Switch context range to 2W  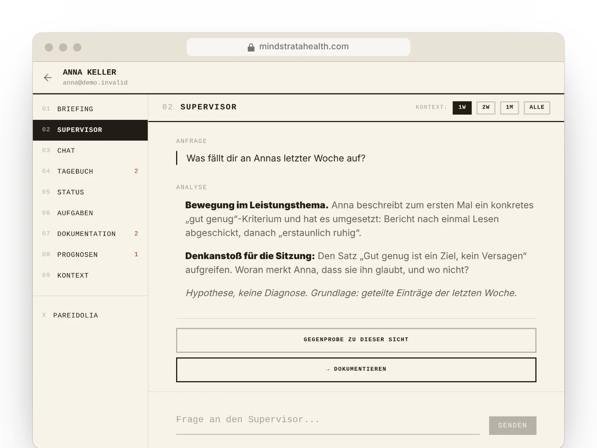(x=486, y=108)
